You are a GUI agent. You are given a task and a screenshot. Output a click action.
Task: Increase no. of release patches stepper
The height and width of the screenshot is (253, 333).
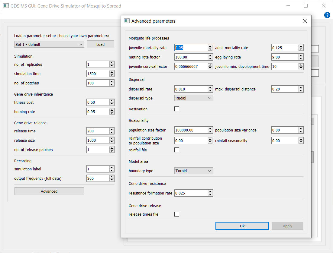[112, 148]
